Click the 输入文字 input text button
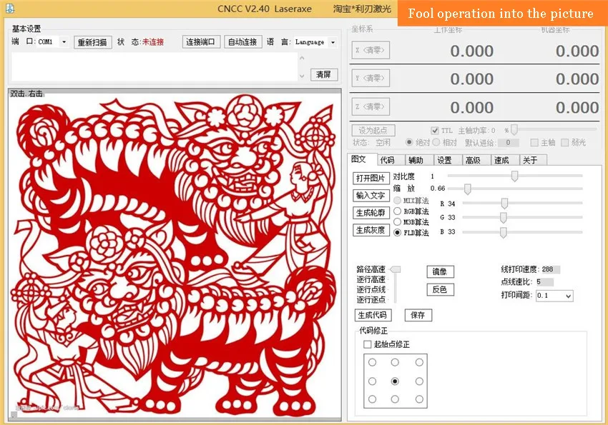This screenshot has width=608, height=425. click(x=371, y=196)
